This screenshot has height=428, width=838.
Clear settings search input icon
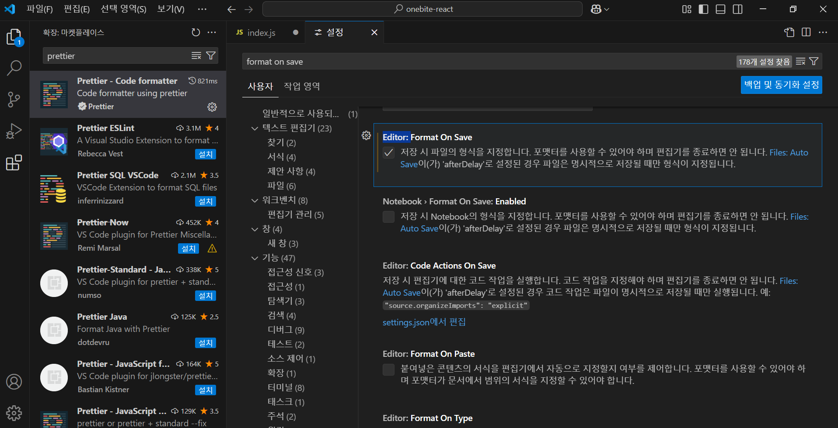click(801, 62)
